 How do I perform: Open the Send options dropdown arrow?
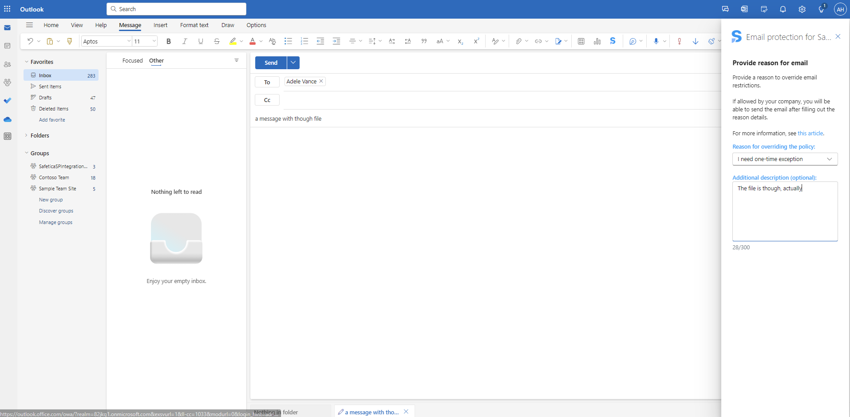293,63
